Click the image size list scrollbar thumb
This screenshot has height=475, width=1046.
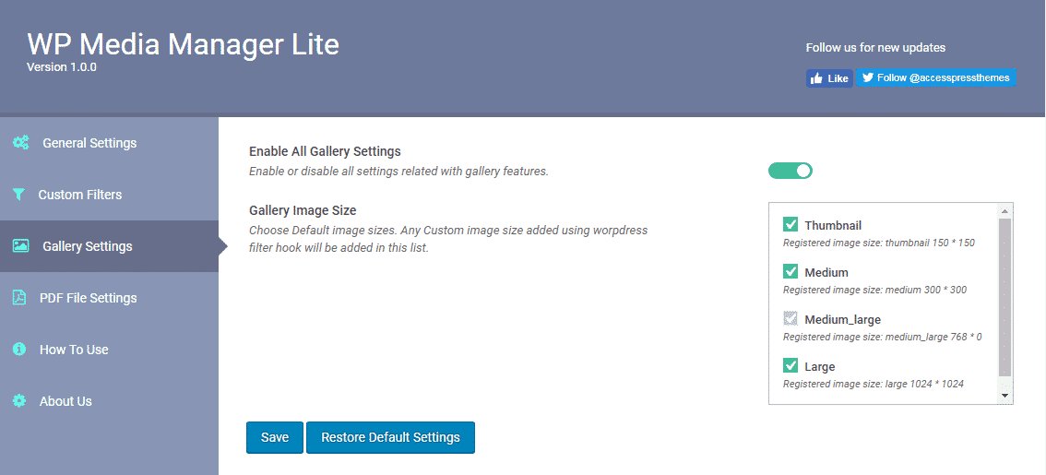click(1005, 297)
